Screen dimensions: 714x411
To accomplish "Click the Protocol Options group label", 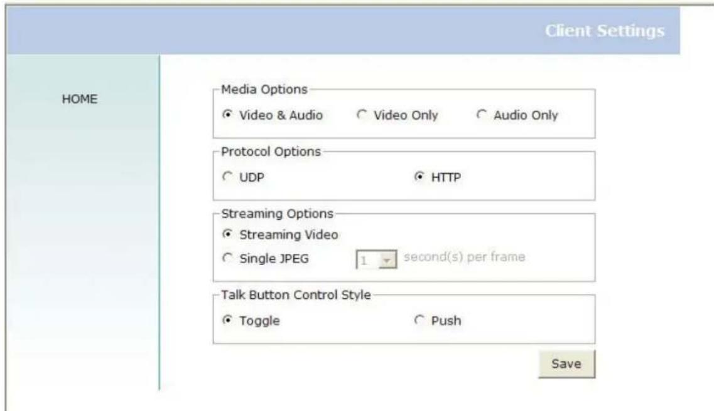I will coord(271,152).
